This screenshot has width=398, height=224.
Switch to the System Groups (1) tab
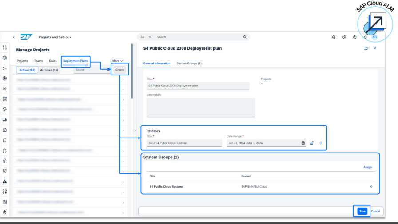click(x=189, y=63)
